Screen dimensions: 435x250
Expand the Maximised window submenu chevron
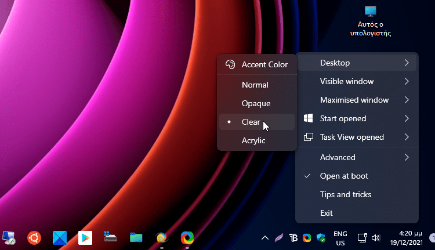click(407, 100)
